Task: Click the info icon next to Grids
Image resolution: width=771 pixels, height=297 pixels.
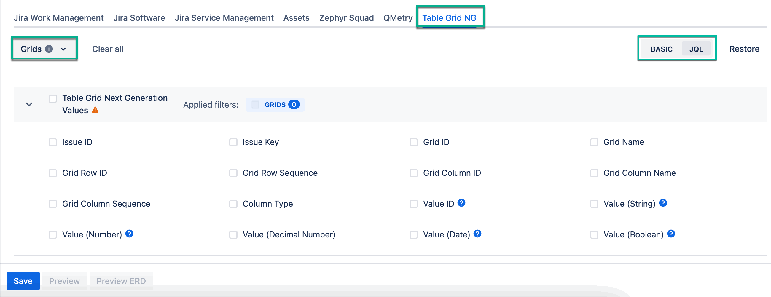Action: click(50, 49)
